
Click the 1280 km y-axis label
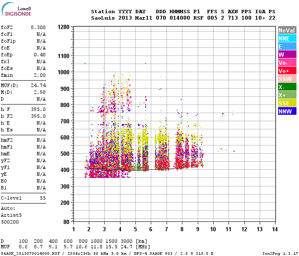click(x=64, y=27)
